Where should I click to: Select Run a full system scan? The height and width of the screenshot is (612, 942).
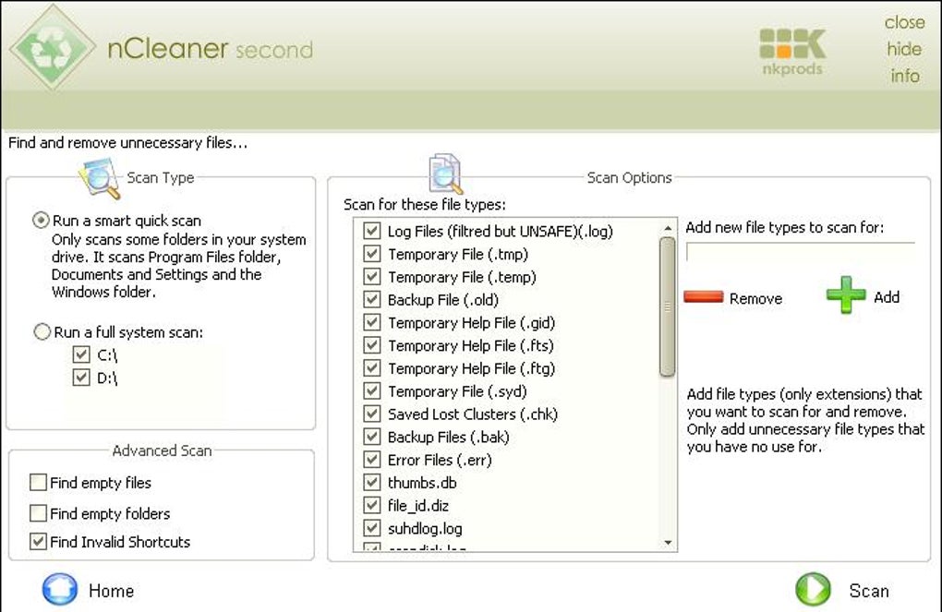click(42, 331)
